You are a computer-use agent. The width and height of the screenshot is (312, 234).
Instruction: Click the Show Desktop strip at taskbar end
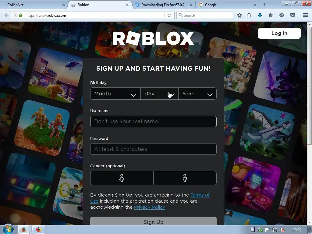pyautogui.click(x=310, y=230)
